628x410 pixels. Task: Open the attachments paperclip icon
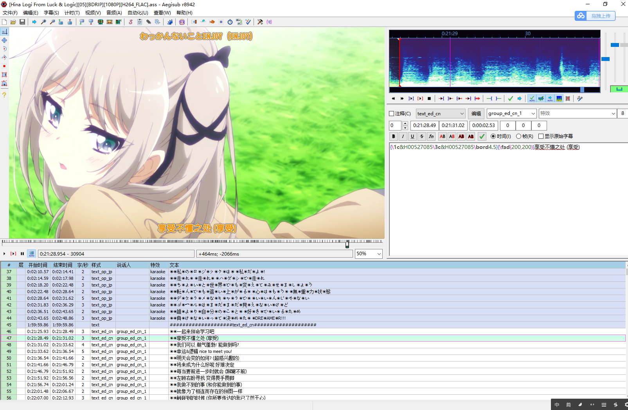pos(149,22)
